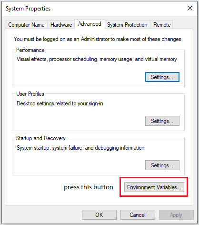
Task: Open Performance Settings button
Action: (162, 77)
